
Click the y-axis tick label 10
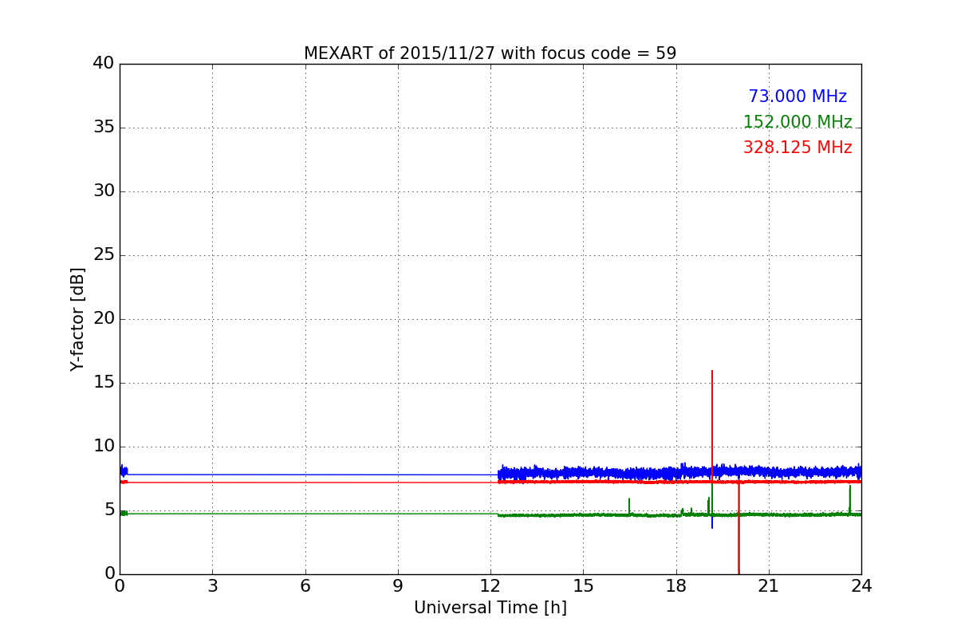click(x=104, y=446)
